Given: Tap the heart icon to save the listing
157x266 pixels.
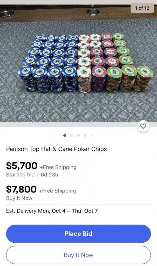Looking at the screenshot, I should 143,127.
